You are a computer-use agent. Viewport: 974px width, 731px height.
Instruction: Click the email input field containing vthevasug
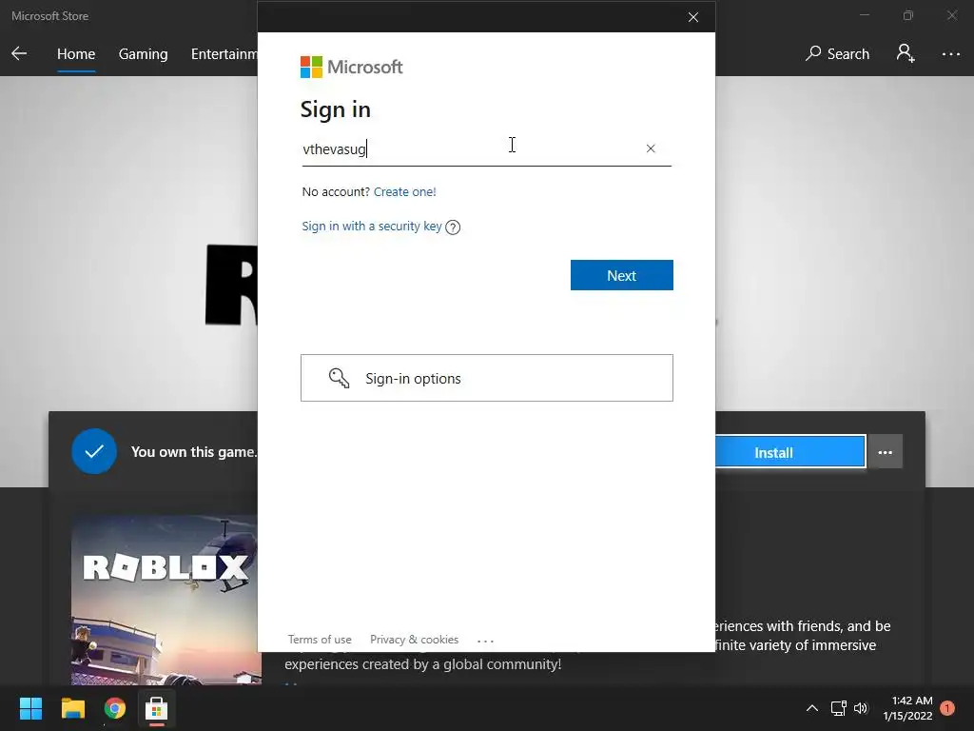point(486,149)
